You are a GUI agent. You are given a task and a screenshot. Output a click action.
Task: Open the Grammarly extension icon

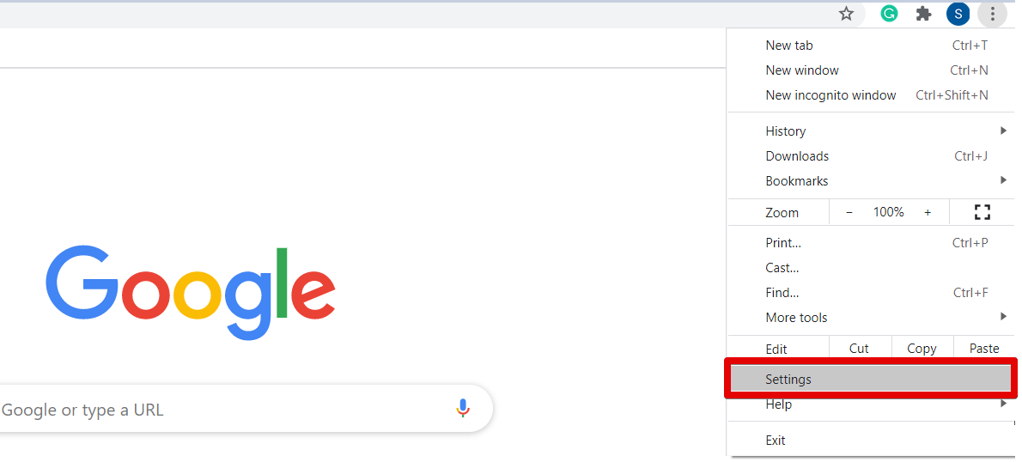click(x=889, y=14)
